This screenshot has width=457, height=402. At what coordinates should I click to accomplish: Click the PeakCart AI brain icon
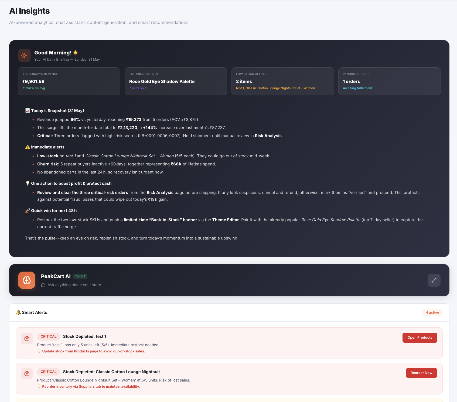27,280
